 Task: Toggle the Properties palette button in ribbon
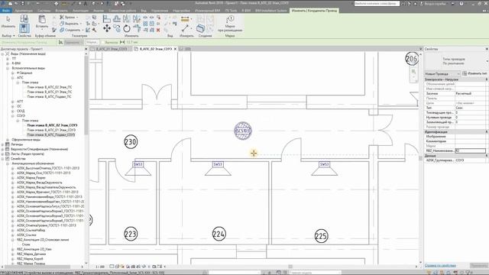(x=24, y=28)
